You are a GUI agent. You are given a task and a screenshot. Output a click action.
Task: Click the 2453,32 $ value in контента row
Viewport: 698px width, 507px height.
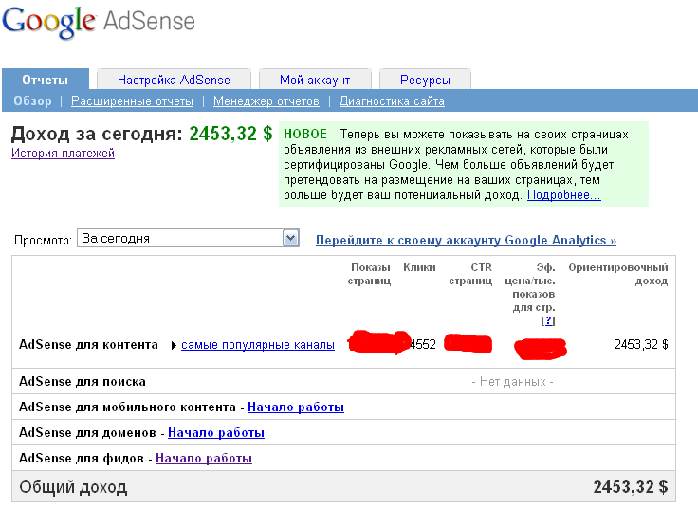641,344
